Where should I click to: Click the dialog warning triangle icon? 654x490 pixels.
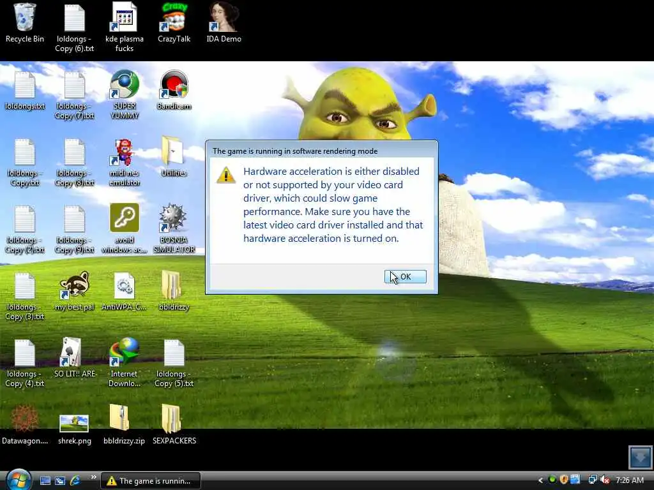click(226, 175)
